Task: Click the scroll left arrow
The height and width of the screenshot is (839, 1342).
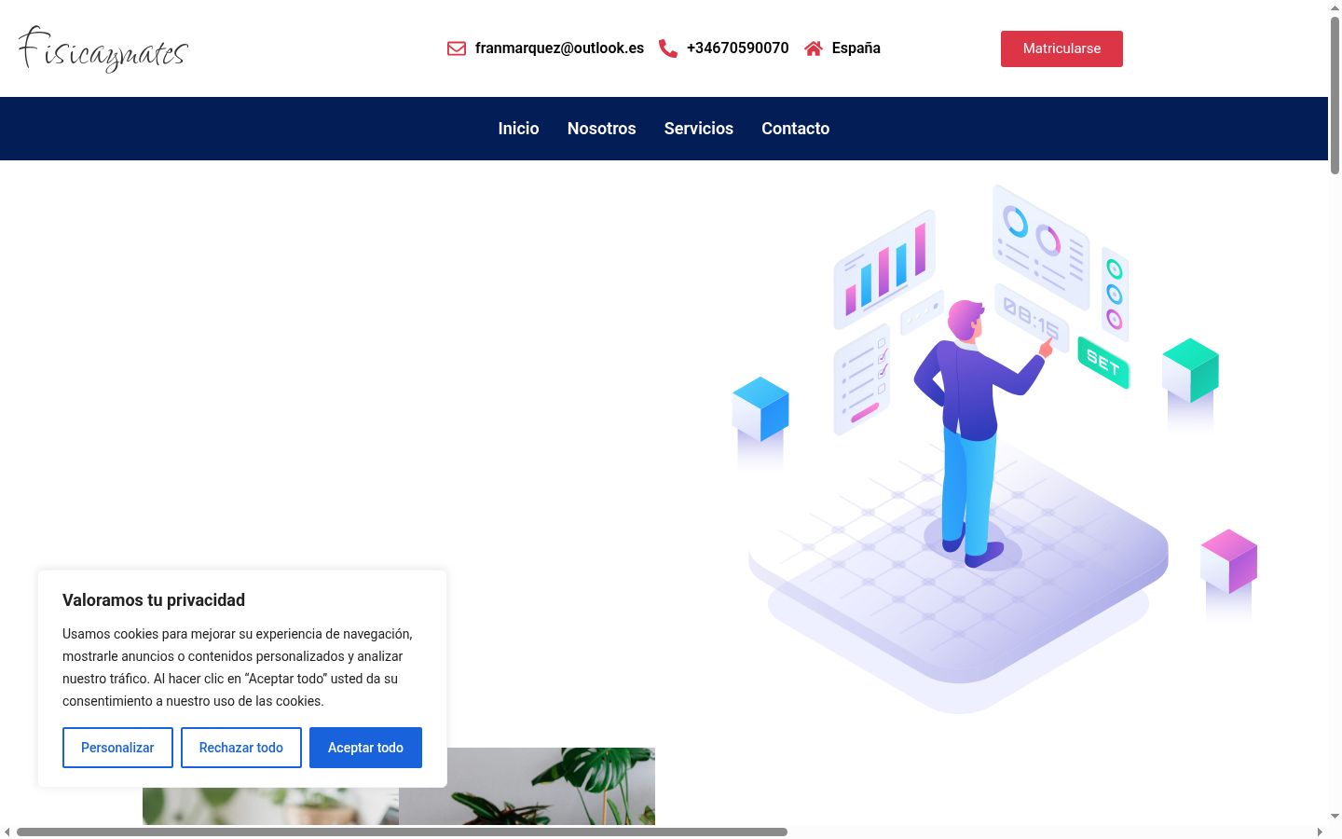Action: [x=7, y=832]
